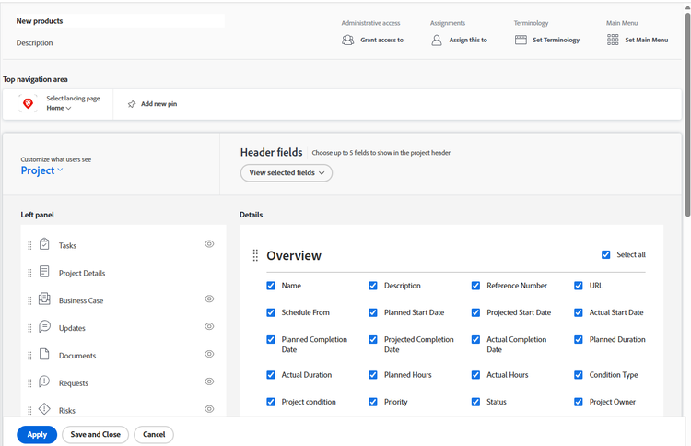
Task: Click the Business Case icon
Action: pyautogui.click(x=44, y=299)
